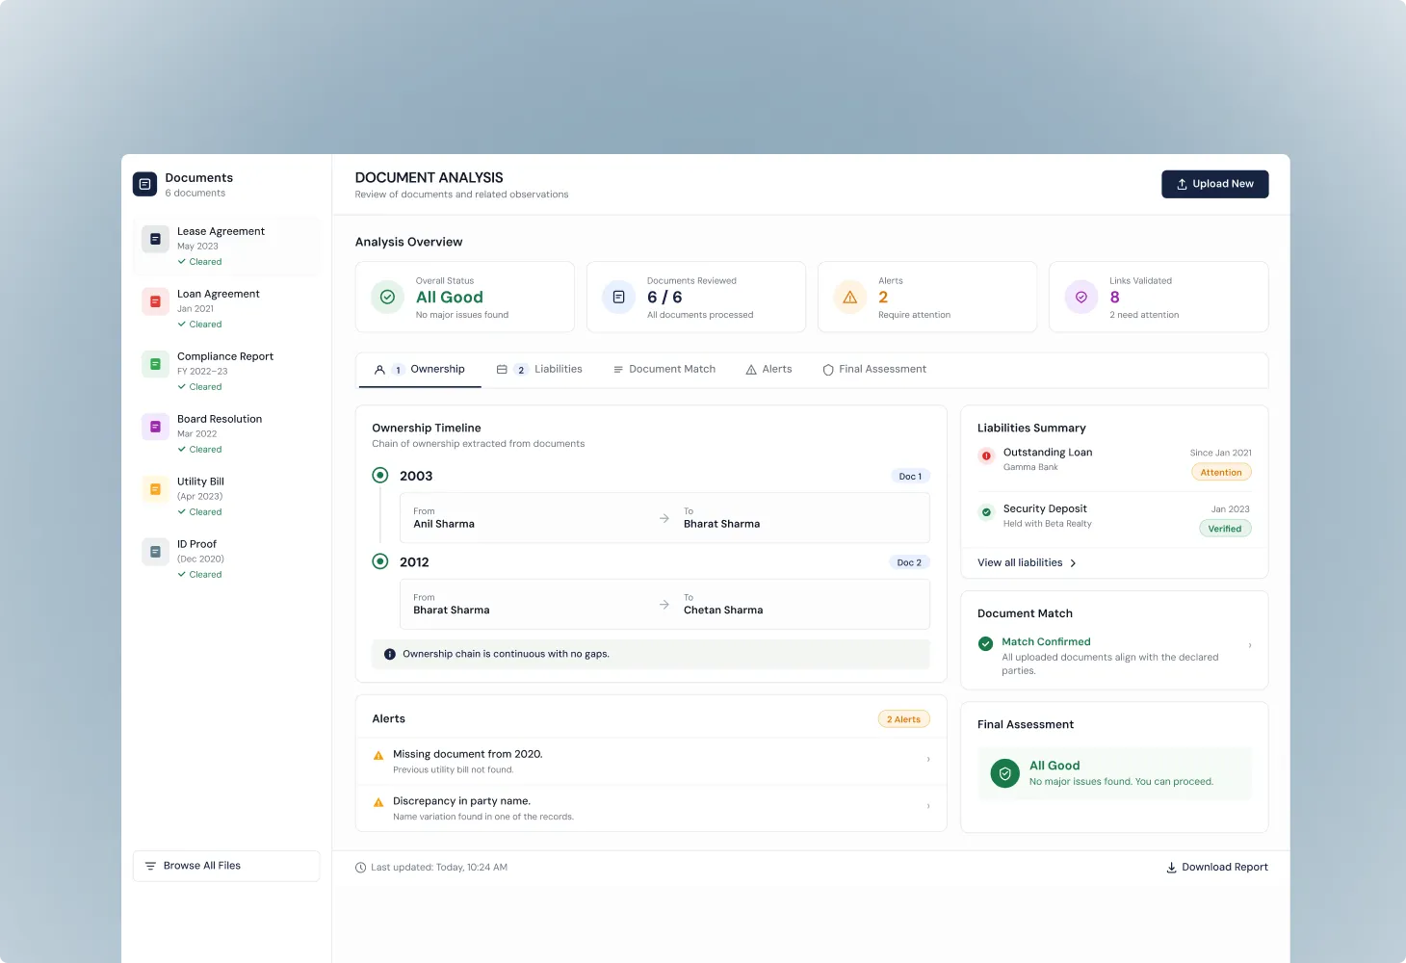Click the Verified status badge
1406x963 pixels.
click(1225, 529)
